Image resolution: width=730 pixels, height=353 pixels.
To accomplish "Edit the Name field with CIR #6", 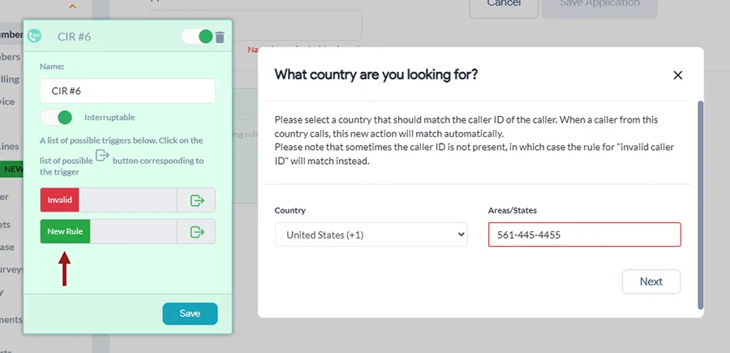I will click(x=127, y=91).
